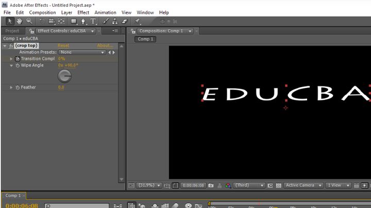Image resolution: width=371 pixels, height=208 pixels.
Task: Toggle Fast Previews button
Action: tap(365, 185)
